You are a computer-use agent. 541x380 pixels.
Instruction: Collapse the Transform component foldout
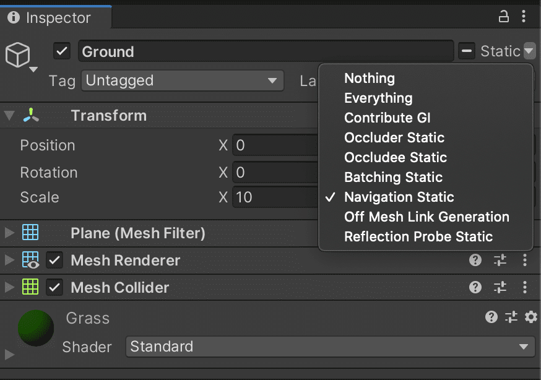pyautogui.click(x=9, y=116)
